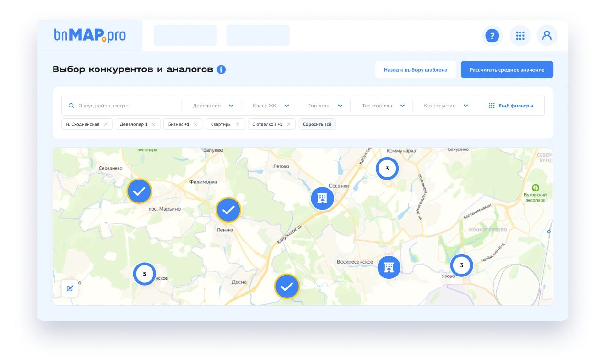The width and height of the screenshot is (606, 361).
Task: Click the map edit pencil icon
Action: [x=70, y=288]
